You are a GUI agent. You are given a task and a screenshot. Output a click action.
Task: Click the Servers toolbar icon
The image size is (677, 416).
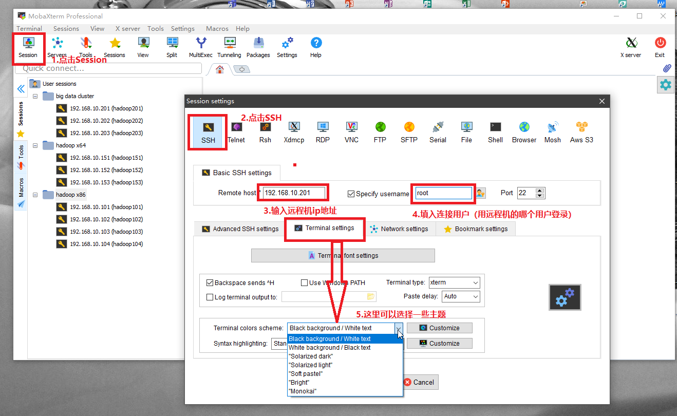[57, 47]
